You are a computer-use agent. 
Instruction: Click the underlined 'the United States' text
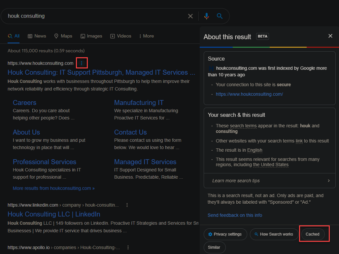pos(271,165)
